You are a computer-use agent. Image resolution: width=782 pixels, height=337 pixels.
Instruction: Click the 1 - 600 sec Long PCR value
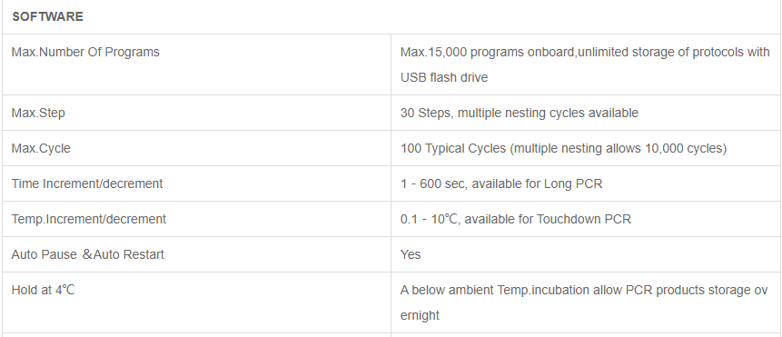tap(501, 184)
